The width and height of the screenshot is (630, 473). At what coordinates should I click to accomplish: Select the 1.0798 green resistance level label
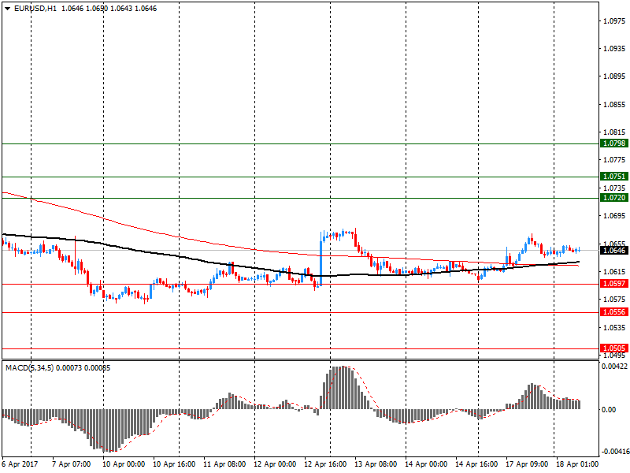pos(614,143)
